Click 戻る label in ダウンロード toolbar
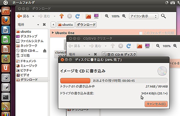Viewport: 180px width, 116px height. click(x=26, y=16)
